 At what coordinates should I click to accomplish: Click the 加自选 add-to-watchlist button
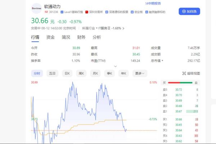click(189, 12)
